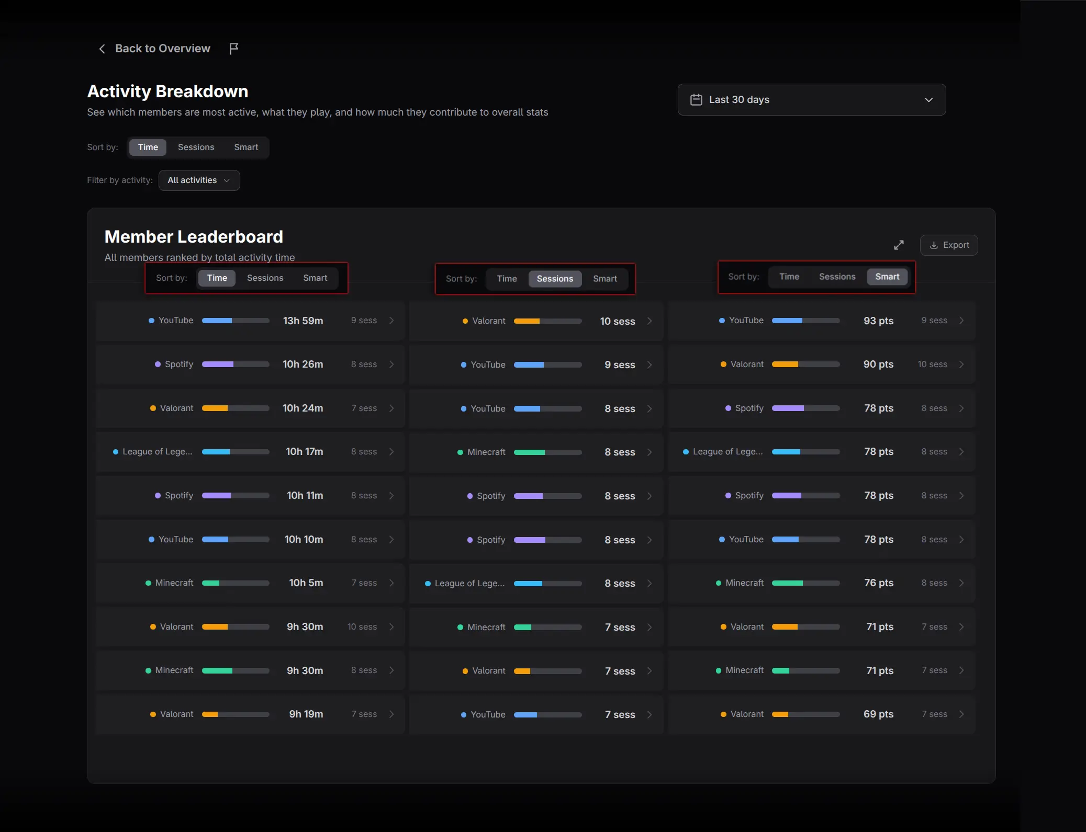Click the '7 sess' count in the Valorant 10h 24m row
Image resolution: width=1086 pixels, height=832 pixels.
click(364, 408)
